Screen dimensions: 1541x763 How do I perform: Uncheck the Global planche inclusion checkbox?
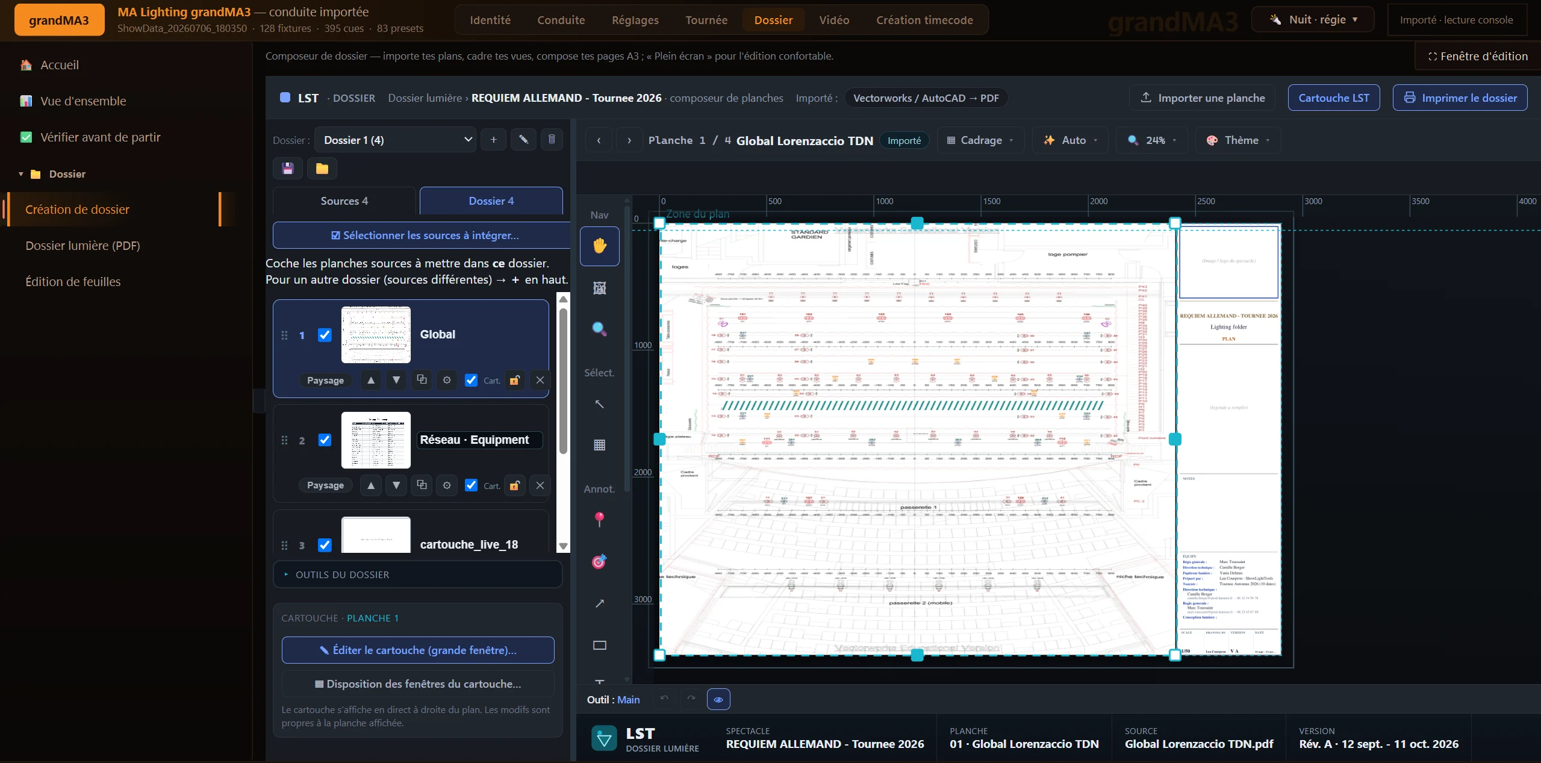[x=325, y=335]
